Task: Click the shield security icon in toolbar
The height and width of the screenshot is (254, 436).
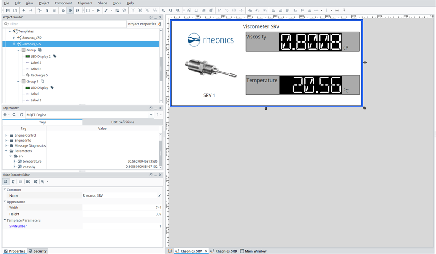Action: (x=124, y=10)
